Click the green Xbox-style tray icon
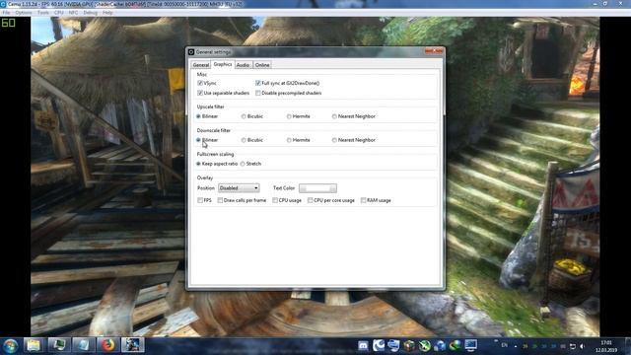Viewport: 631px width, 355px height. point(425,346)
